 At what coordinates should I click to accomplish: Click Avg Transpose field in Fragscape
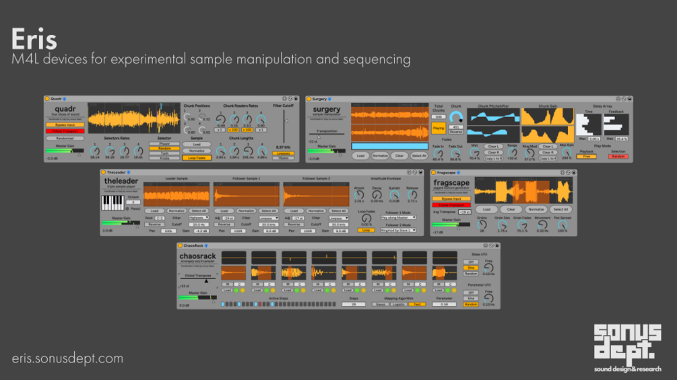pos(465,212)
